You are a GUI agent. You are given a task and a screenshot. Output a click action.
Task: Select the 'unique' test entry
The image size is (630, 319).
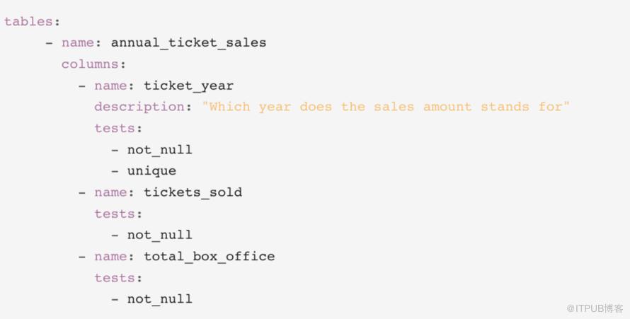[151, 171]
